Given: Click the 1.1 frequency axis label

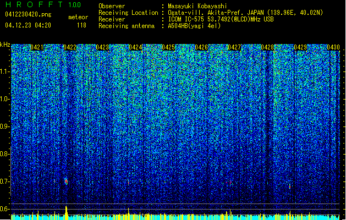Looking at the screenshot, I should (5, 71).
